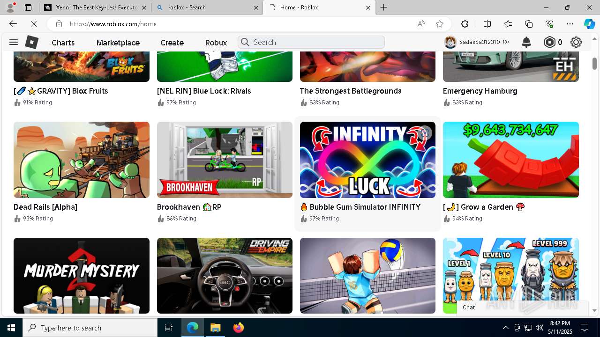Open the Murder Mystery 2 thumbnail
The height and width of the screenshot is (337, 600).
(x=82, y=276)
